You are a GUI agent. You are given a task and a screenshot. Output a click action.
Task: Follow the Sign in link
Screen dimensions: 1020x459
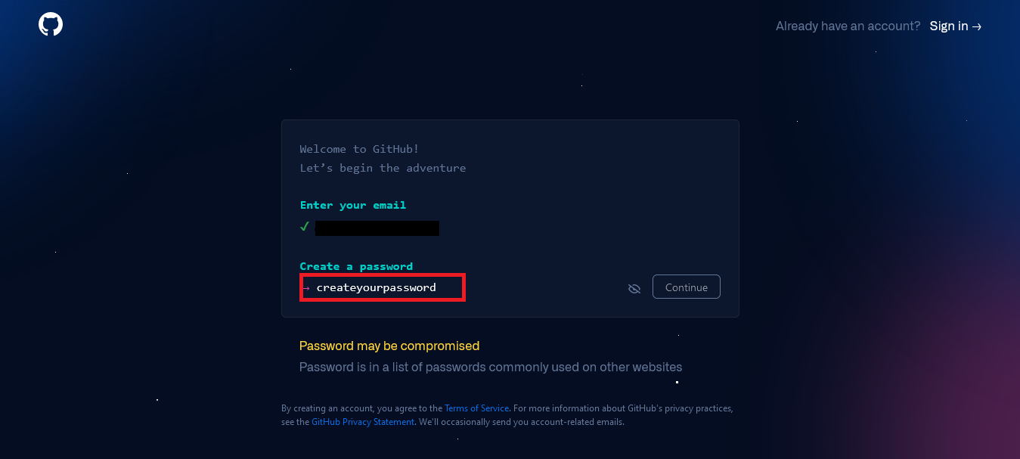[956, 26]
